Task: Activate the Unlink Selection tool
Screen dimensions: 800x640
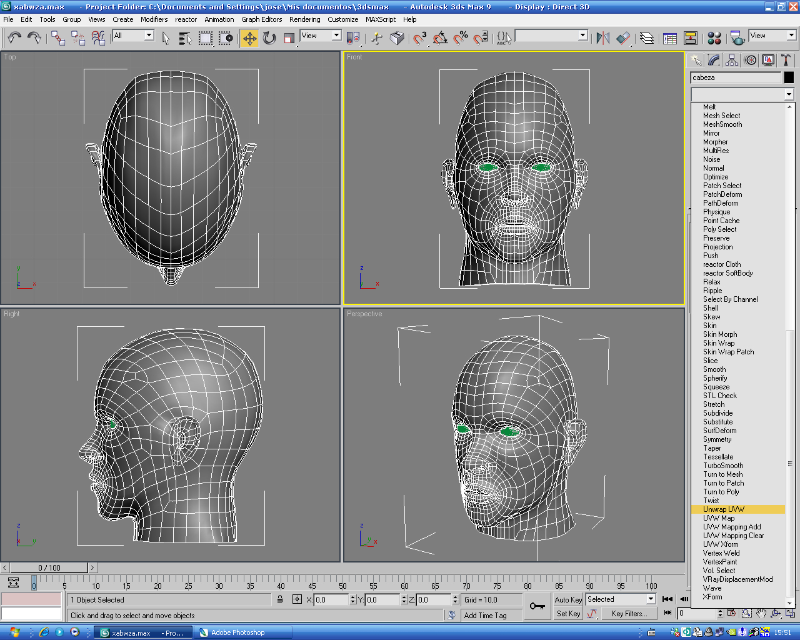Action: click(x=78, y=38)
